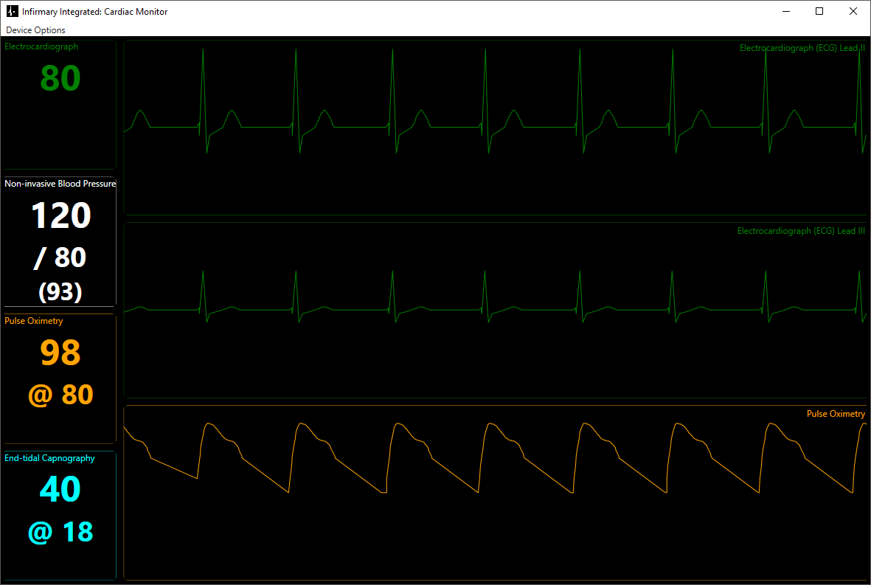871x585 pixels.
Task: Click the Electrocardiograph panel label
Action: click(x=41, y=46)
